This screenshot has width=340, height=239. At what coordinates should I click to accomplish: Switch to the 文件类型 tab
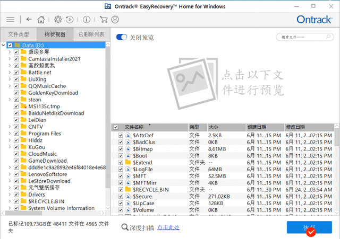(19, 34)
